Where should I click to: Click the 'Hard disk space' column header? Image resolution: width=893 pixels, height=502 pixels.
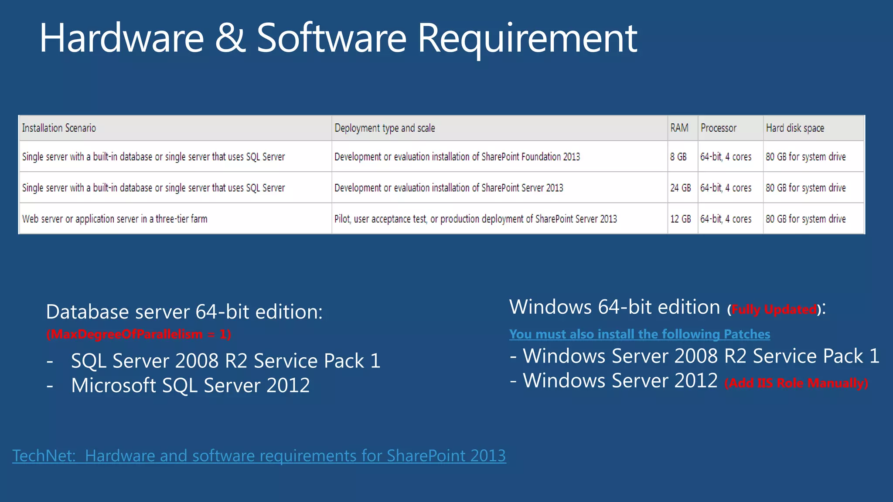click(795, 128)
